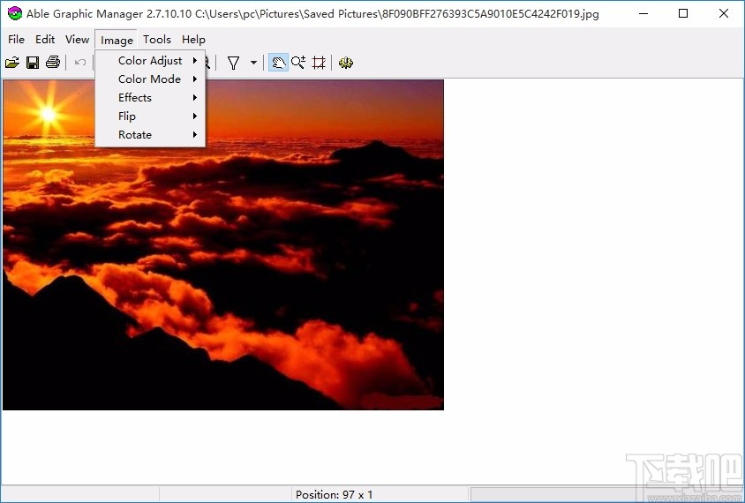745x503 pixels.
Task: Open the filter funnel tool
Action: 233,63
